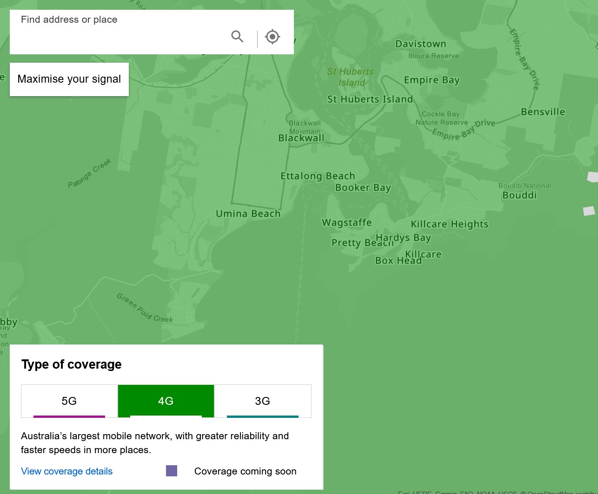Select the 4G coverage tab
This screenshot has width=598, height=494.
(x=166, y=401)
